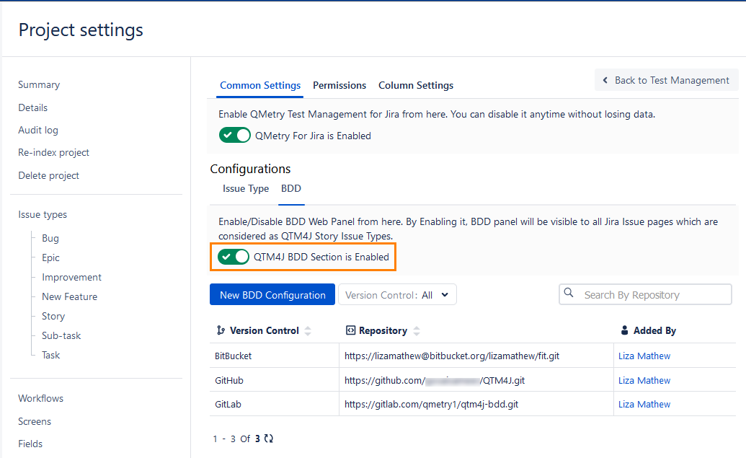This screenshot has height=458, width=746.
Task: Switch to the Permissions tab
Action: click(x=339, y=85)
